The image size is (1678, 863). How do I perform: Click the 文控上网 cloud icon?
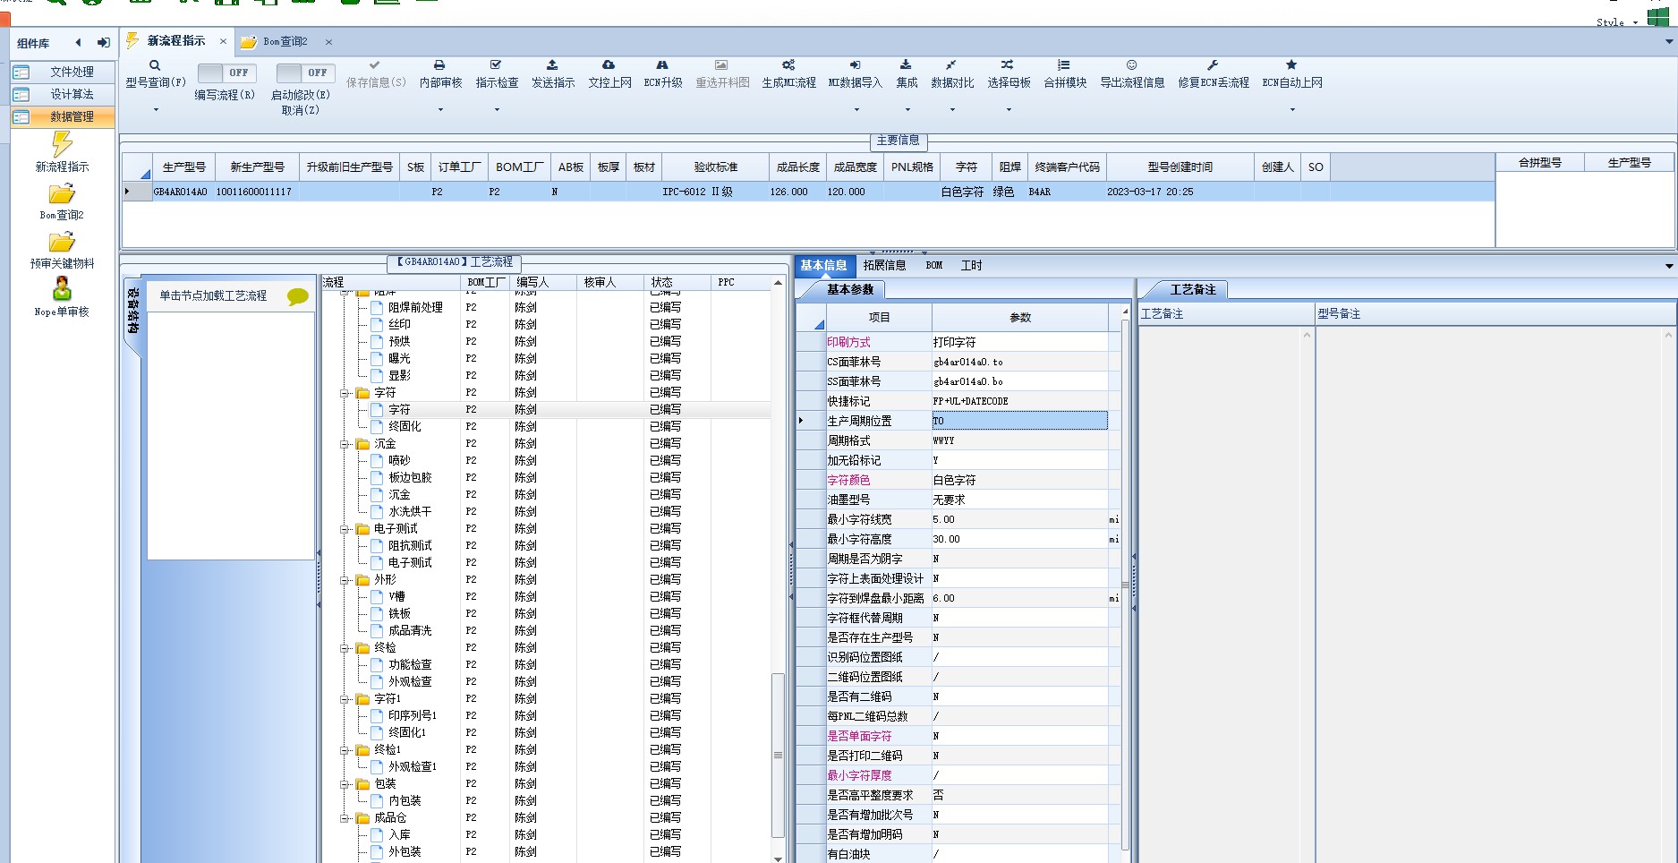609,65
